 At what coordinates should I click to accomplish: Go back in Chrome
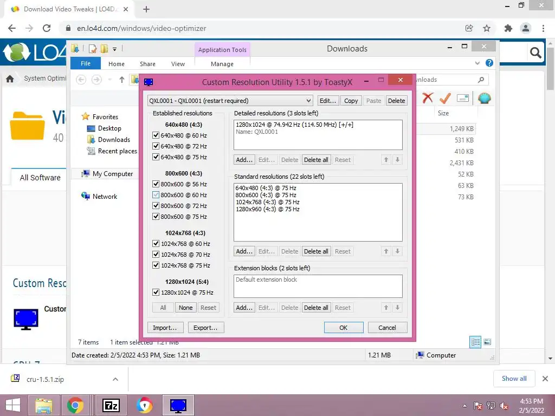pos(12,28)
